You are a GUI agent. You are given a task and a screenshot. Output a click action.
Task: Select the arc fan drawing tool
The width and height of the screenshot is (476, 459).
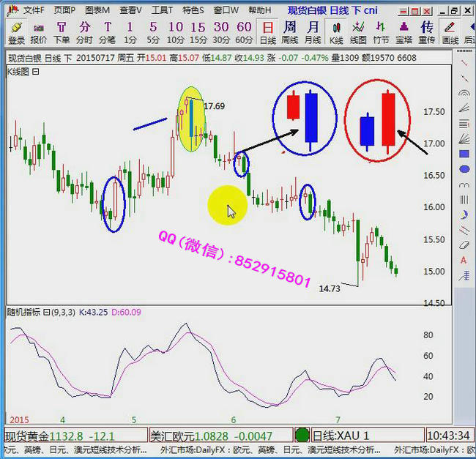click(x=464, y=94)
